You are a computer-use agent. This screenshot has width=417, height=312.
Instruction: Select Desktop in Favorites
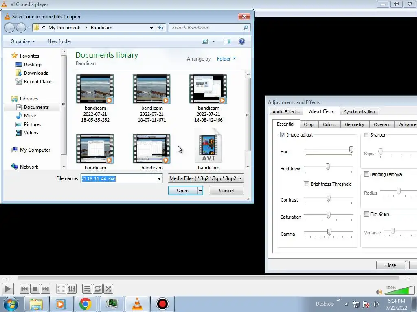point(33,65)
